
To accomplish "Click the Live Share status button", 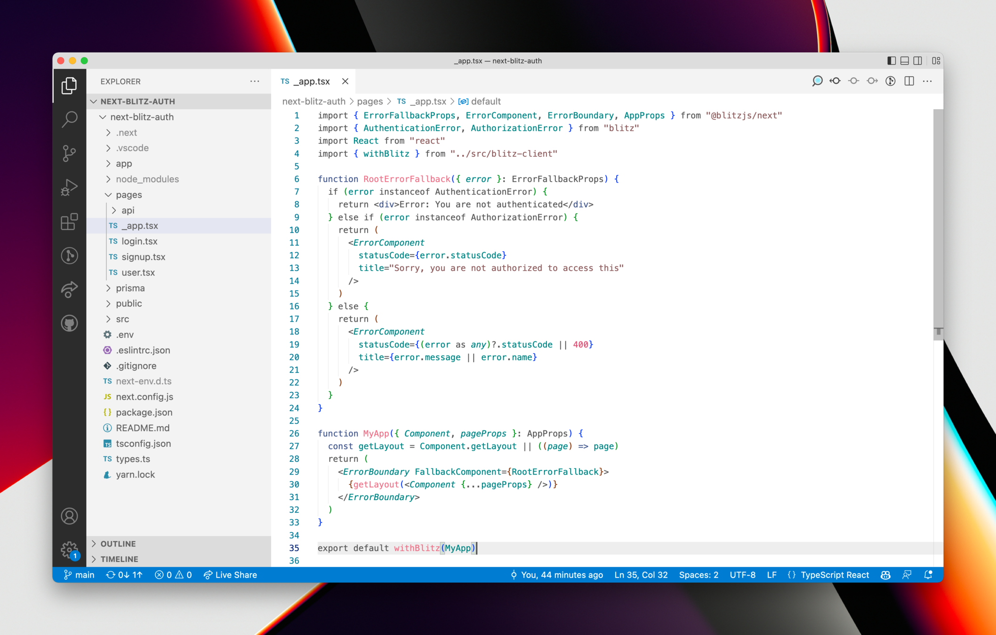I will pos(230,575).
